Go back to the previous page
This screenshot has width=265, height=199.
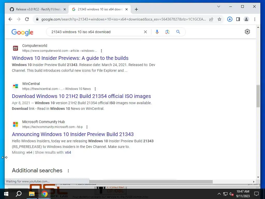[10, 19]
